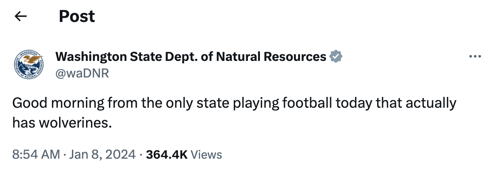Open the Washington DNR round logo avatar
Screen dimensions: 494x174
point(29,65)
